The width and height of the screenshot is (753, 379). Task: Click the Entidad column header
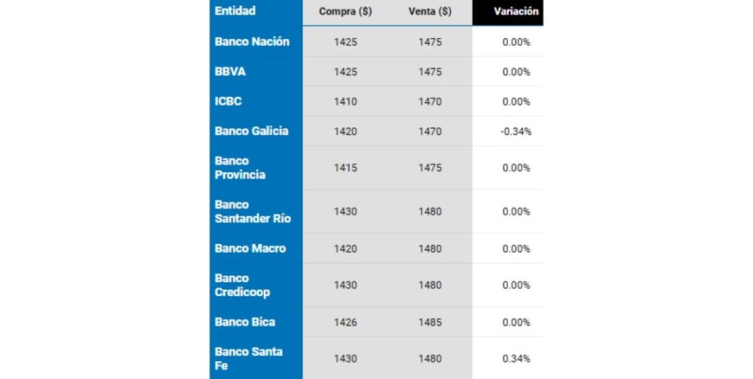(x=235, y=11)
